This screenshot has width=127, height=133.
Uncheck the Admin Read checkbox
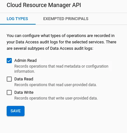9,61
